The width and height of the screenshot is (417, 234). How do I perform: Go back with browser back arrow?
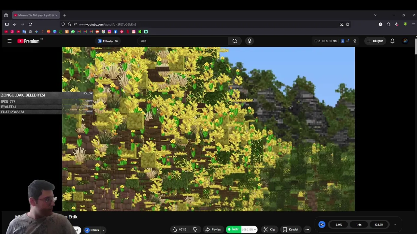[x=15, y=24]
